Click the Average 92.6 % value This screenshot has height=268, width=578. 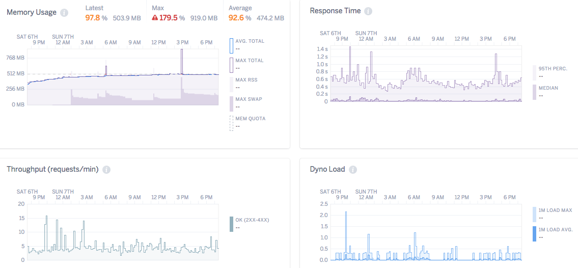(x=240, y=18)
